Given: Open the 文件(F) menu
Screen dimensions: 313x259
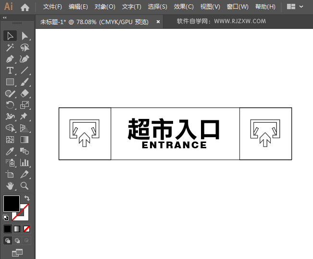Looking at the screenshot, I should pos(52,7).
